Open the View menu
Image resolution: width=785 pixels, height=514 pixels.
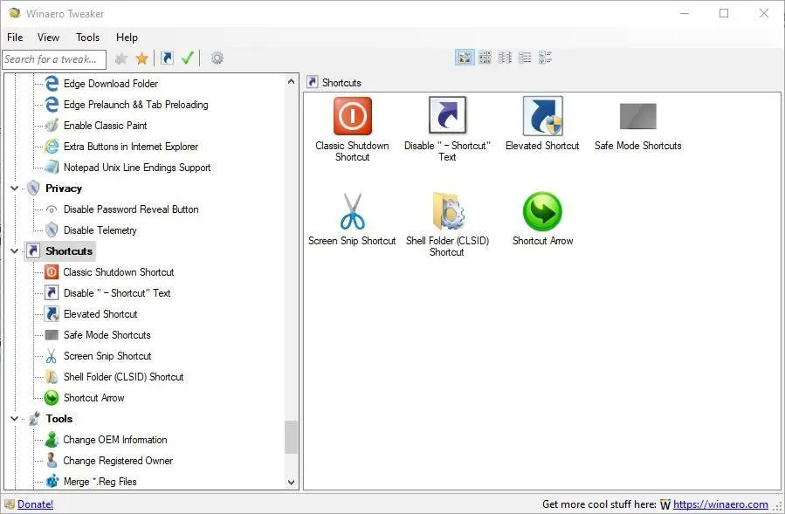pos(48,38)
